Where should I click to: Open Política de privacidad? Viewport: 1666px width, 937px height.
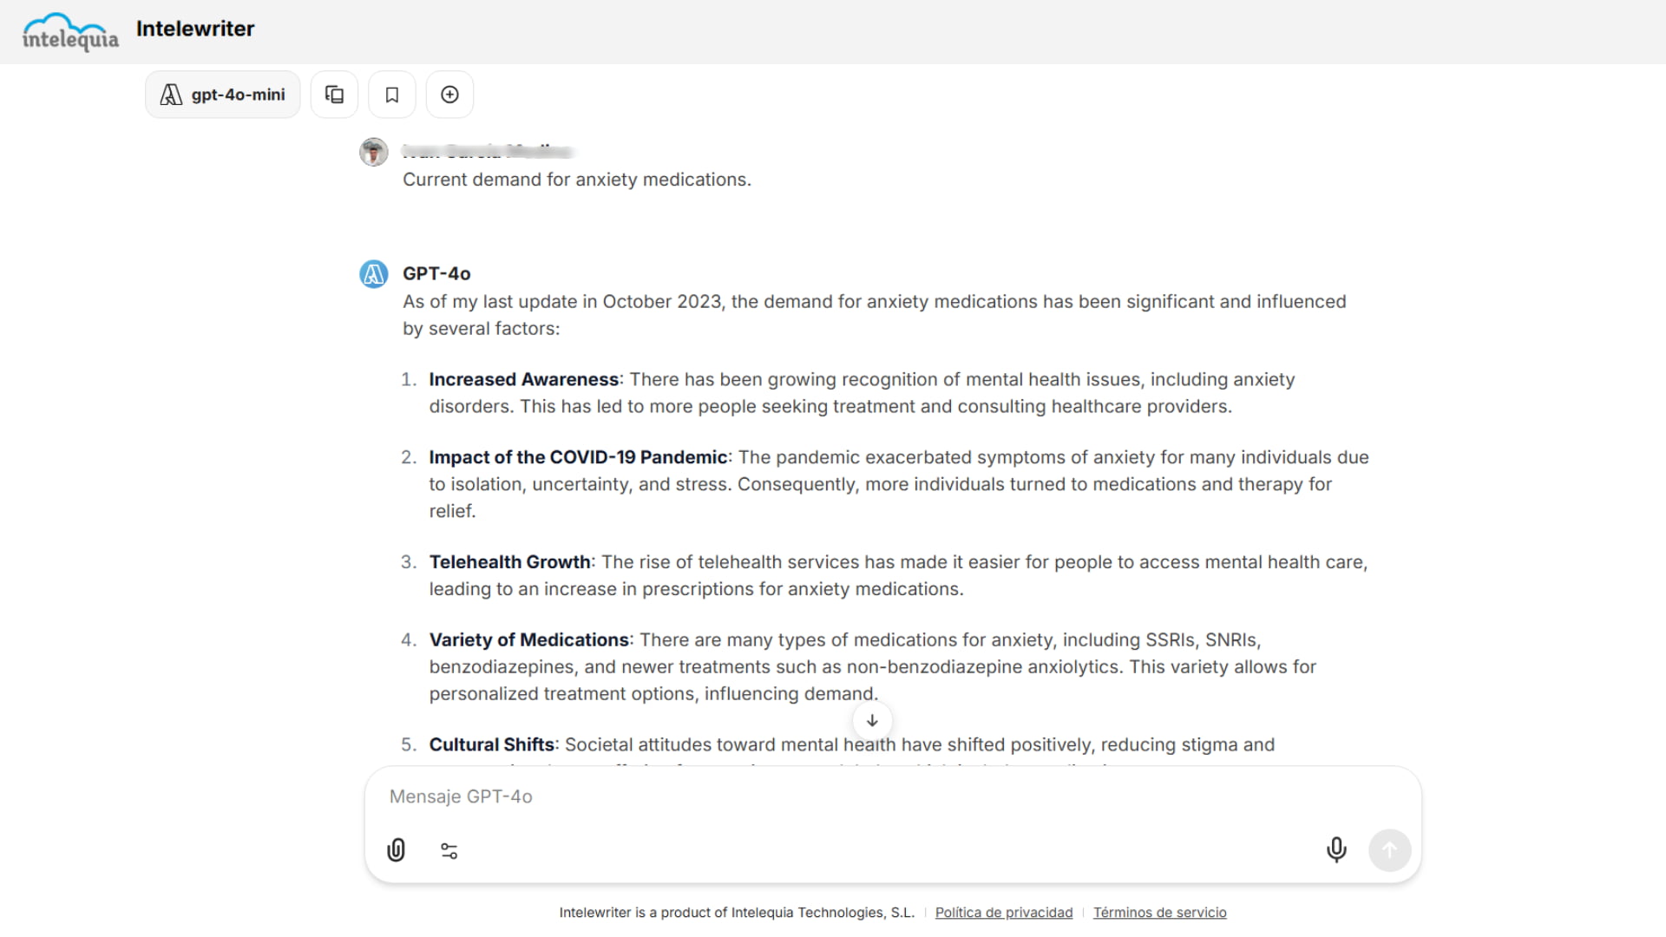click(x=1004, y=912)
